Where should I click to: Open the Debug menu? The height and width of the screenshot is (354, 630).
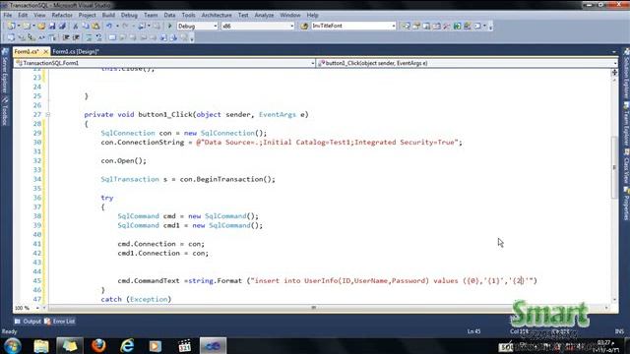(129, 16)
